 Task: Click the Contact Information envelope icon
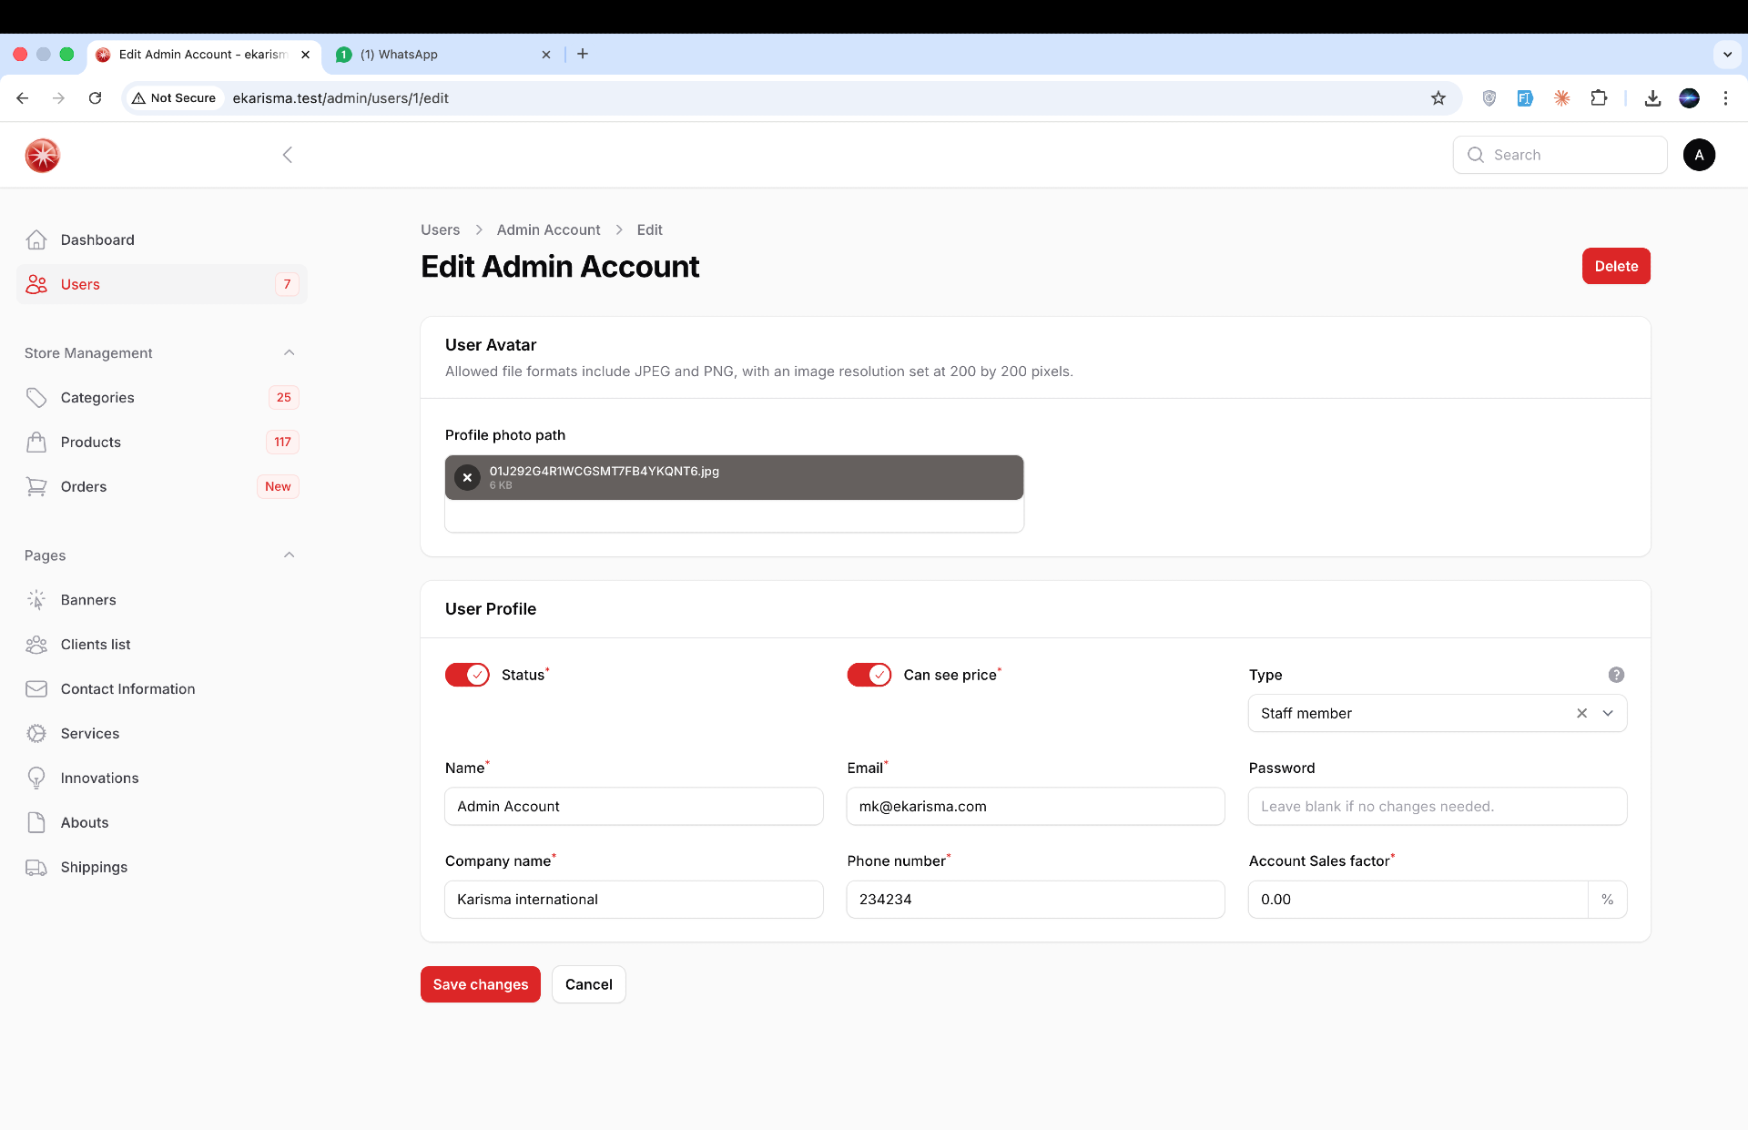coord(36,689)
